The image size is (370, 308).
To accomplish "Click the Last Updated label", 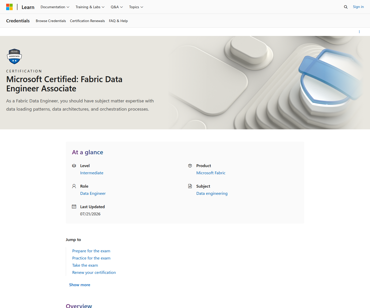I will coord(92,207).
